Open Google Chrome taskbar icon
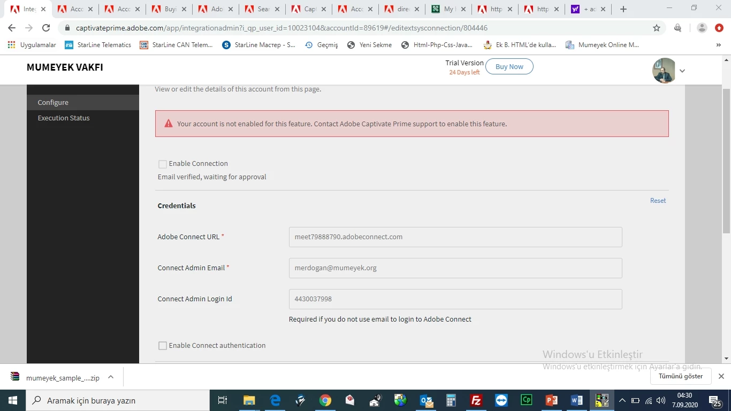Image resolution: width=731 pixels, height=411 pixels. 325,400
